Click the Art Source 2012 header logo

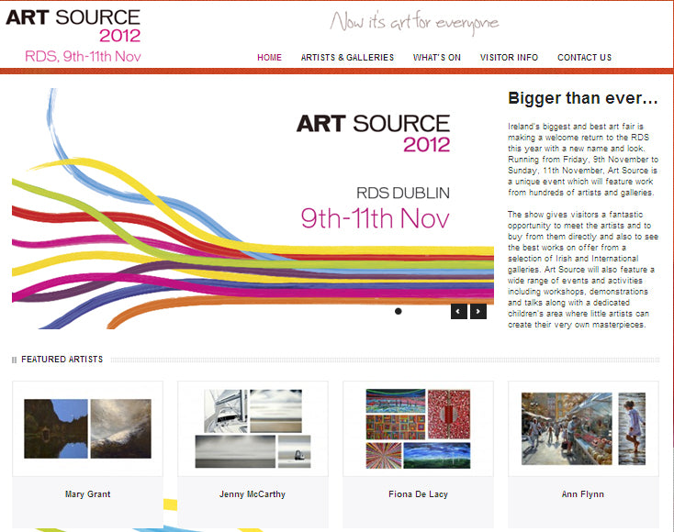point(73,35)
